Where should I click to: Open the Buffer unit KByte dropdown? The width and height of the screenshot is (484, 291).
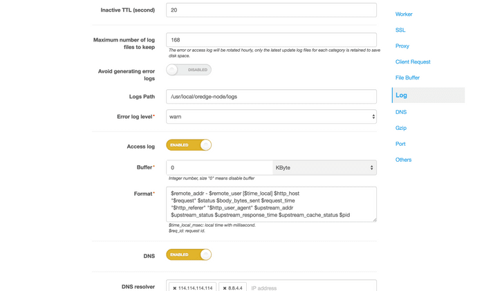click(x=324, y=167)
